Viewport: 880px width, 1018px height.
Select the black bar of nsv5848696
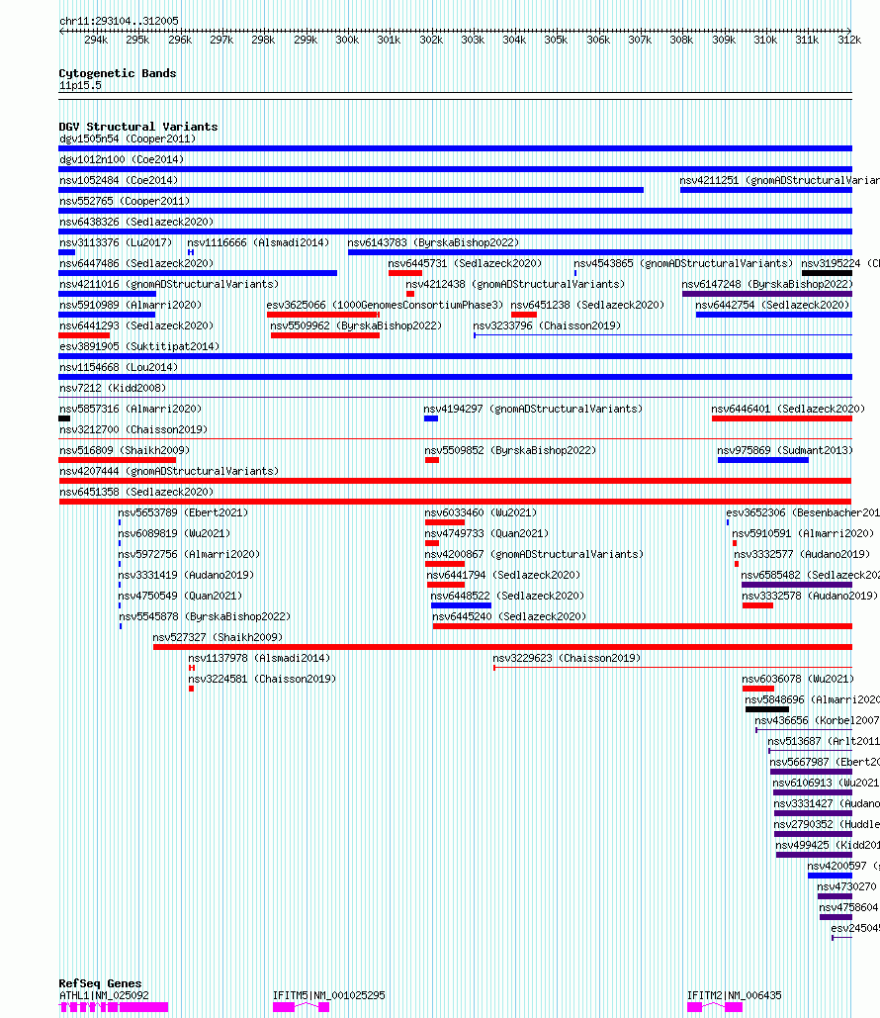767,709
